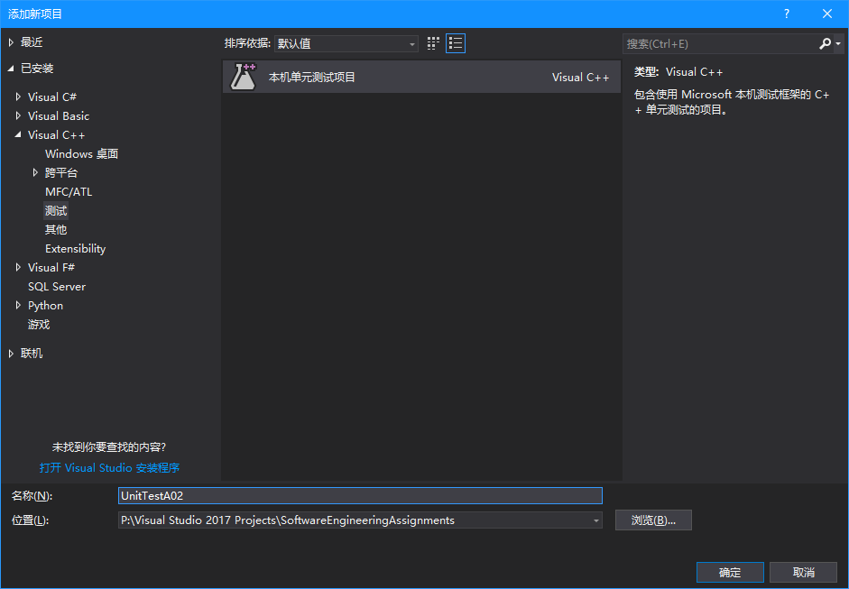Viewport: 849px width, 589px height.
Task: Expand the 最近 node
Action: (x=11, y=42)
